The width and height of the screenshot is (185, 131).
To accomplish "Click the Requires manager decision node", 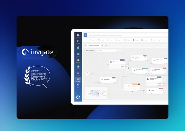I will 132,87.
